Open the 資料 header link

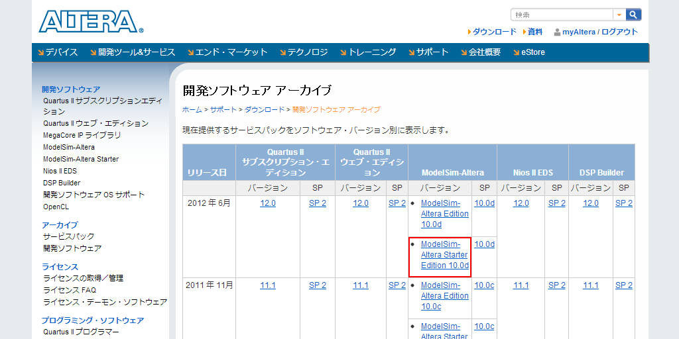tap(535, 32)
